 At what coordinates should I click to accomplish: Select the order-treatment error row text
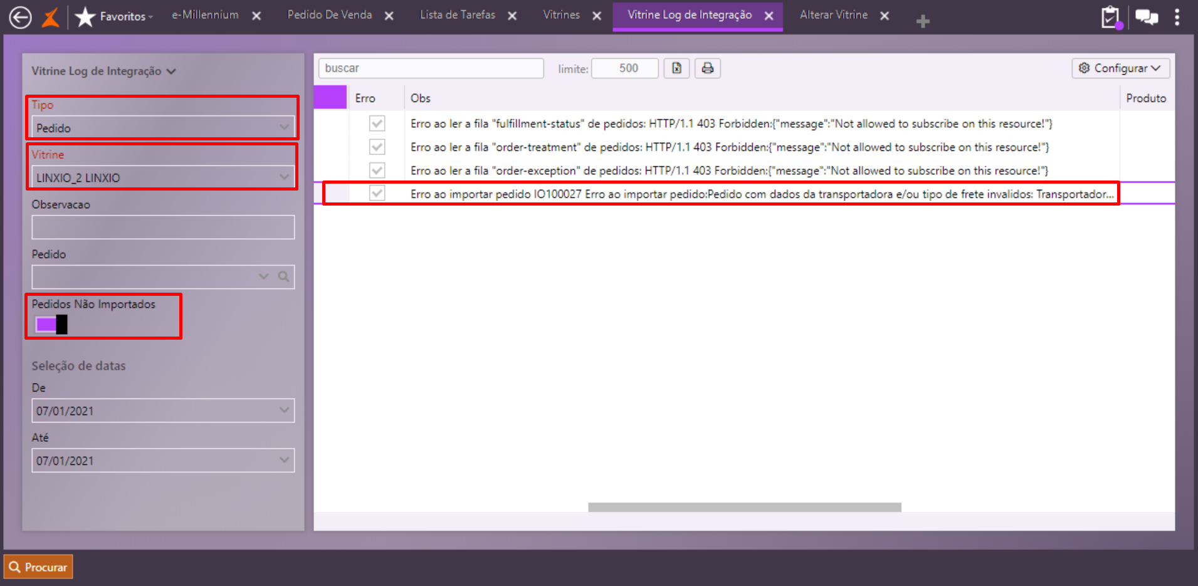[730, 147]
